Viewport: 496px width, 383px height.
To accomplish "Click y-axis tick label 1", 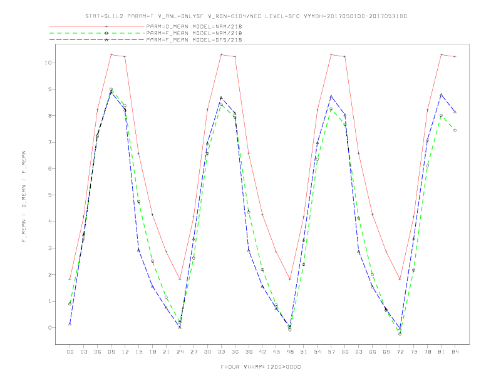I will tap(50, 301).
